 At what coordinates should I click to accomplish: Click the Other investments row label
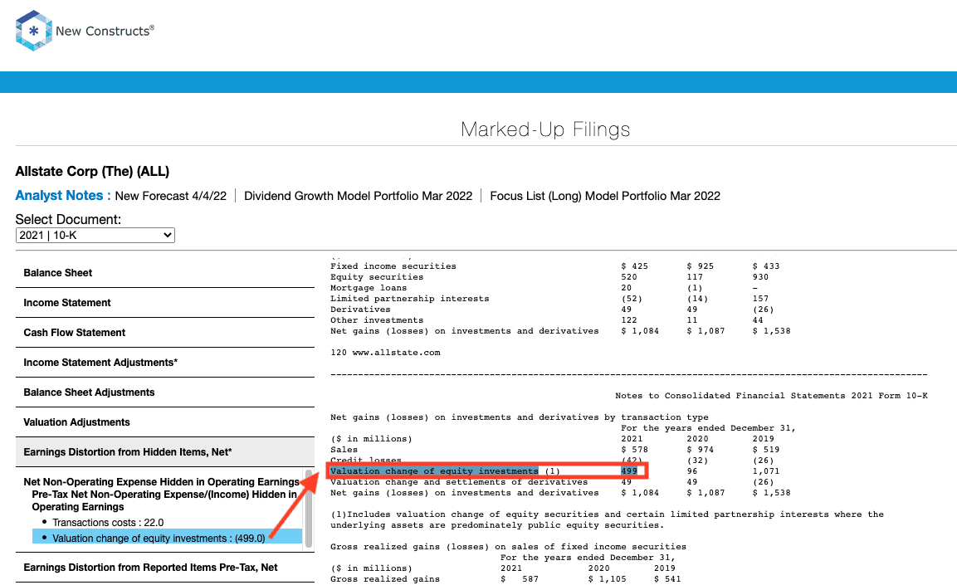377,320
